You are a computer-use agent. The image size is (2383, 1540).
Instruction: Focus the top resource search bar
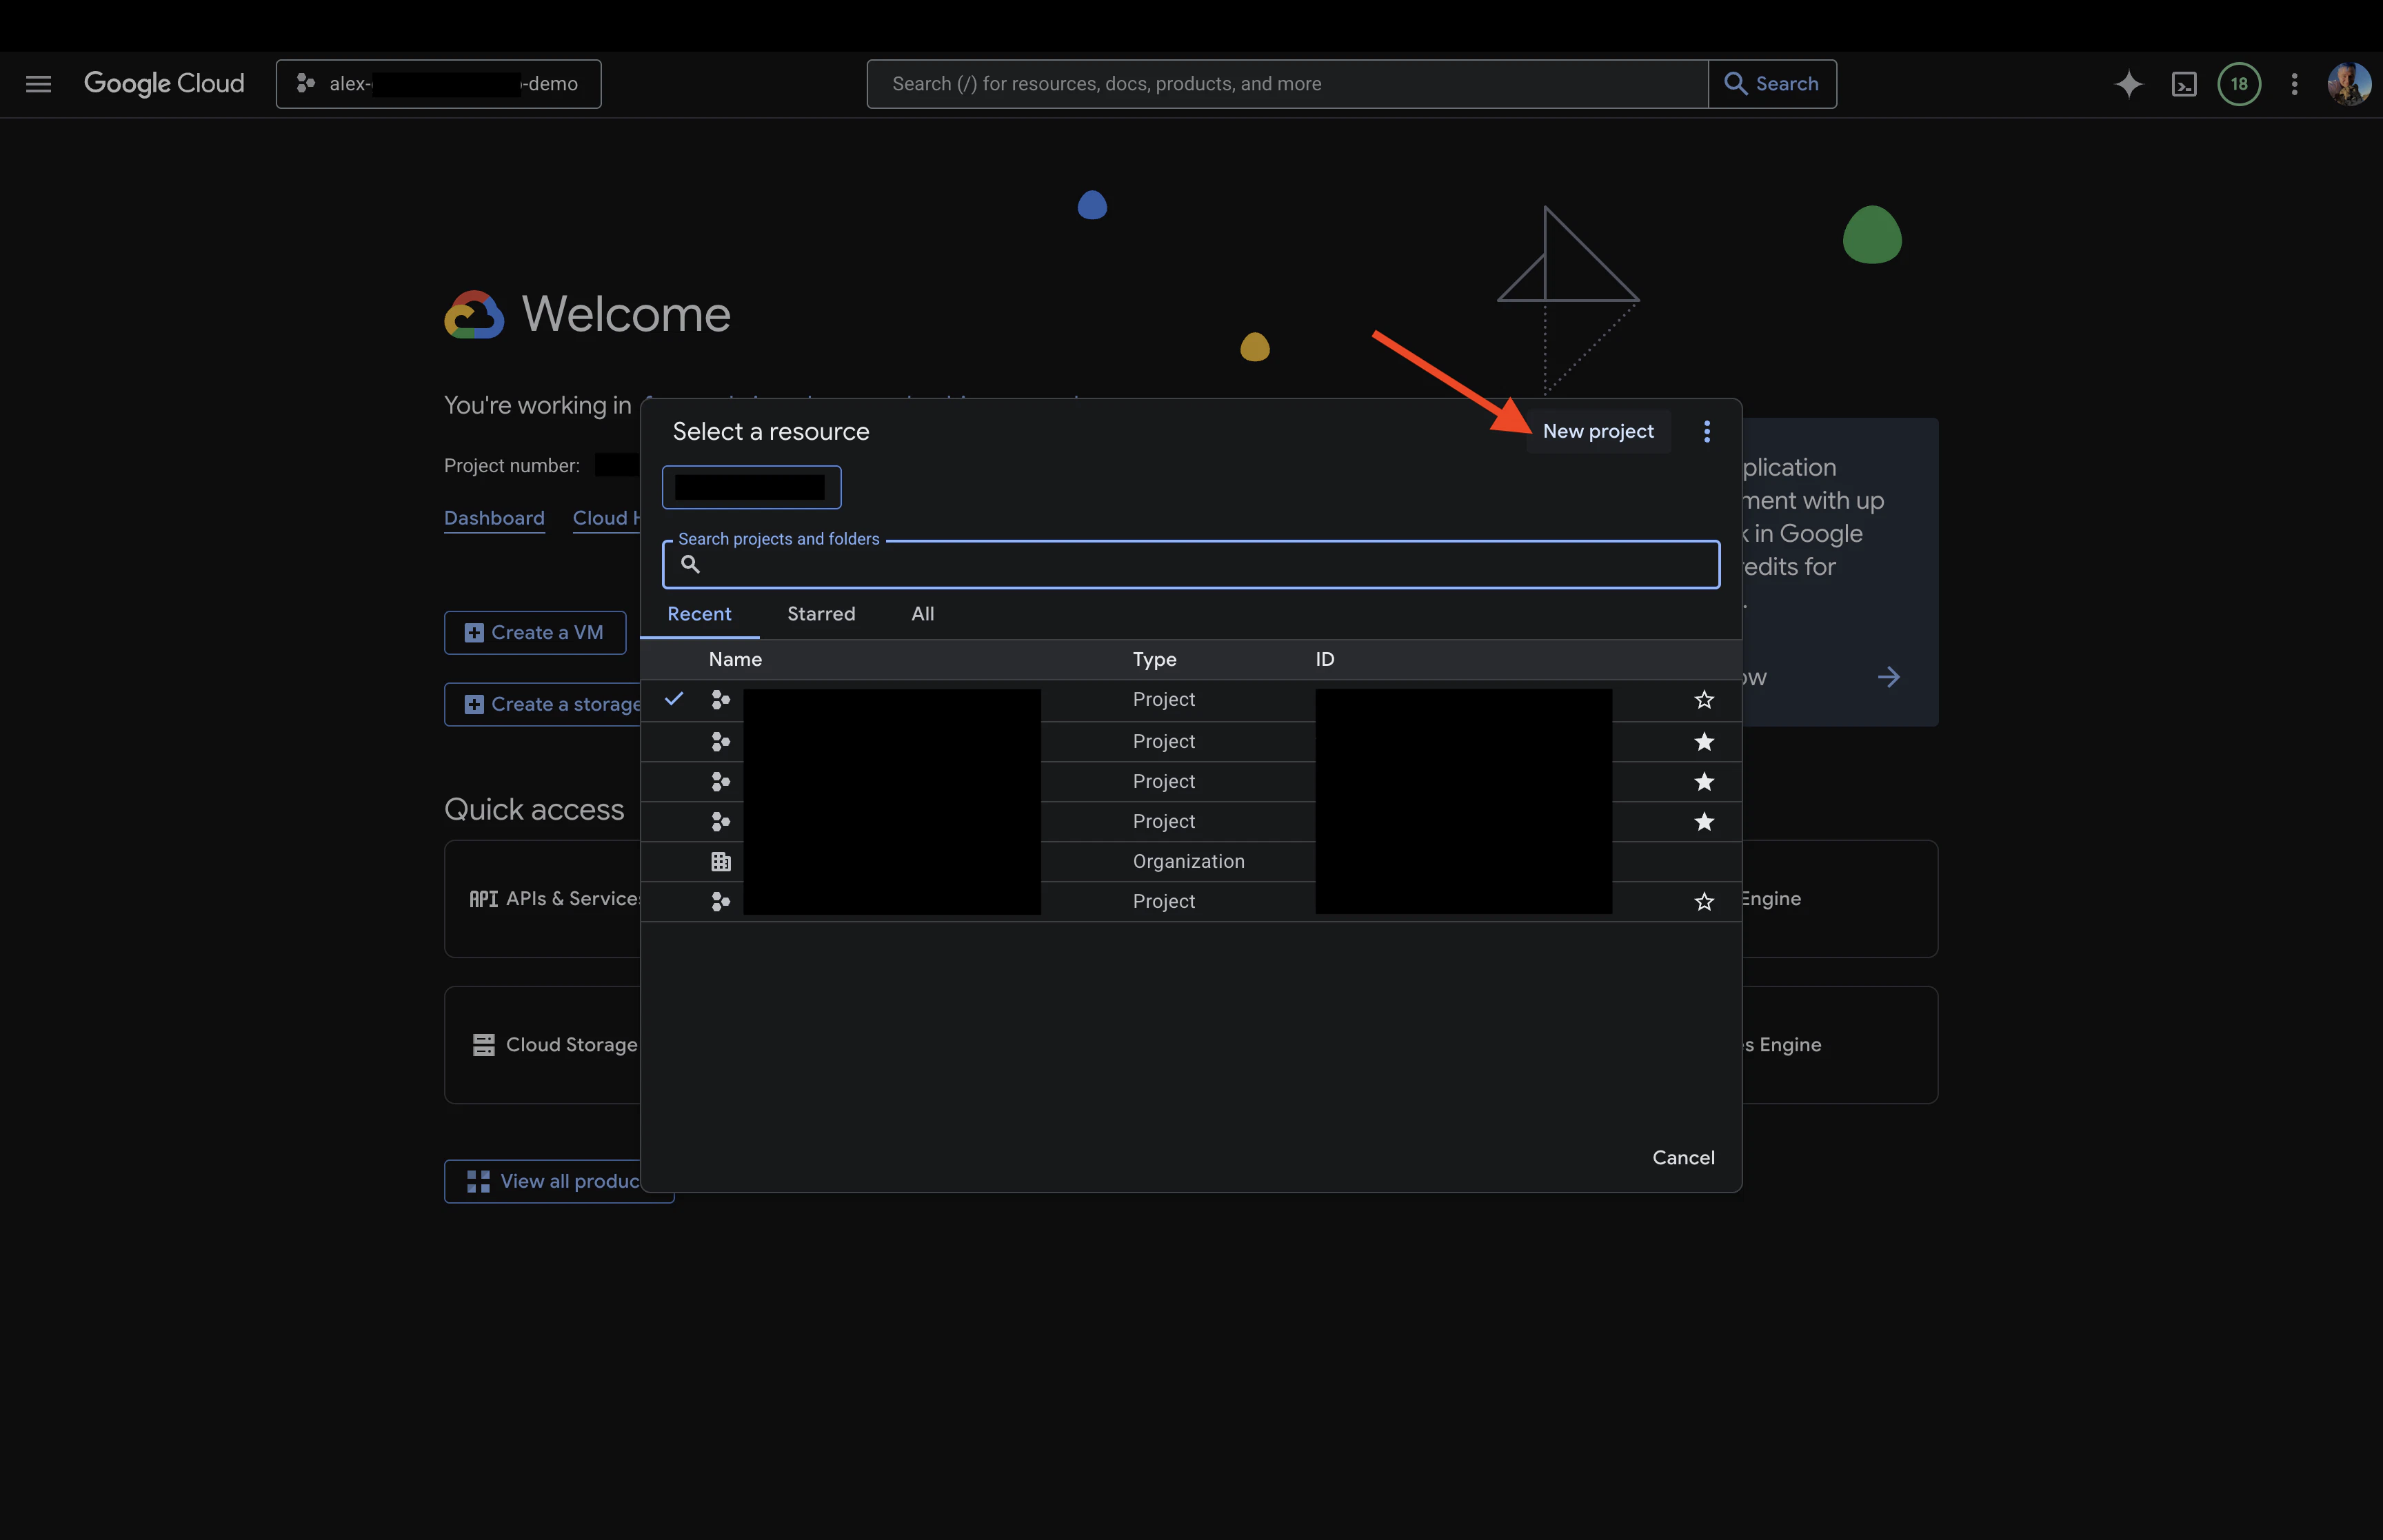coord(1287,84)
